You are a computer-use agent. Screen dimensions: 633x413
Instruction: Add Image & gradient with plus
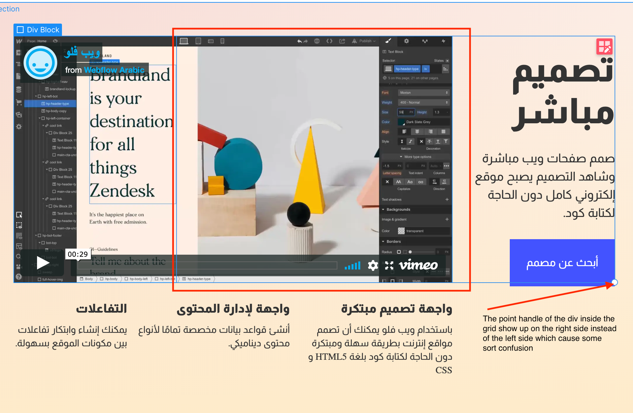click(447, 219)
